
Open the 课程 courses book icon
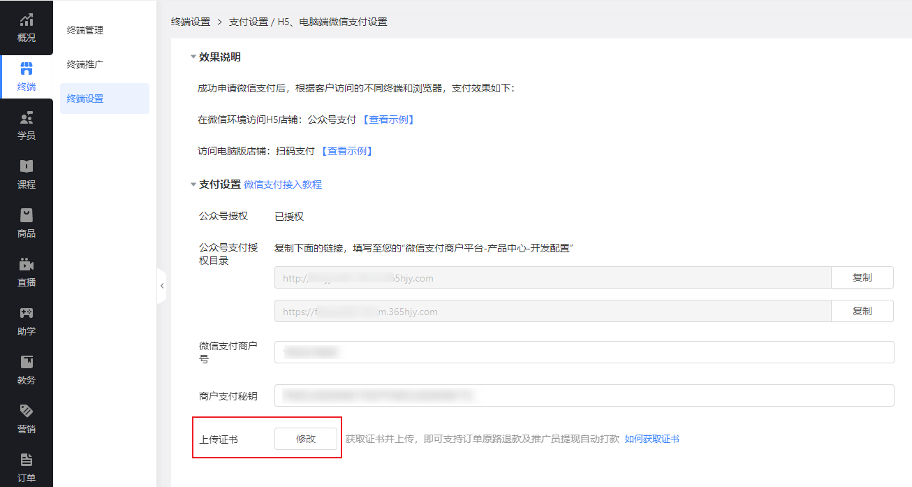[x=27, y=166]
